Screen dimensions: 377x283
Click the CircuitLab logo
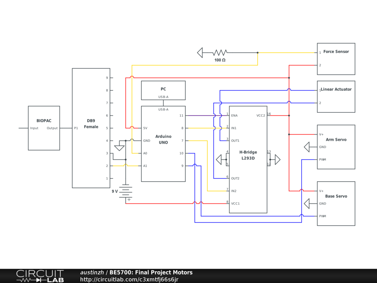tap(40, 276)
